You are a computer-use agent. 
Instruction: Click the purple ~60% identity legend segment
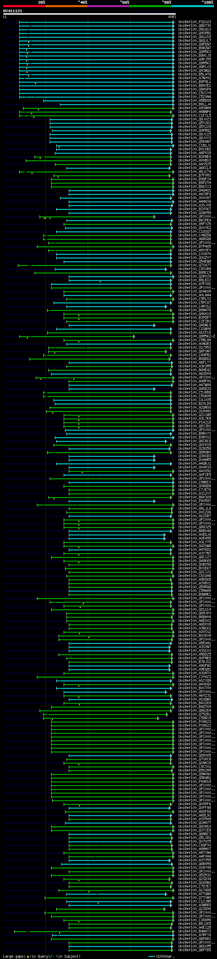(x=109, y=6)
